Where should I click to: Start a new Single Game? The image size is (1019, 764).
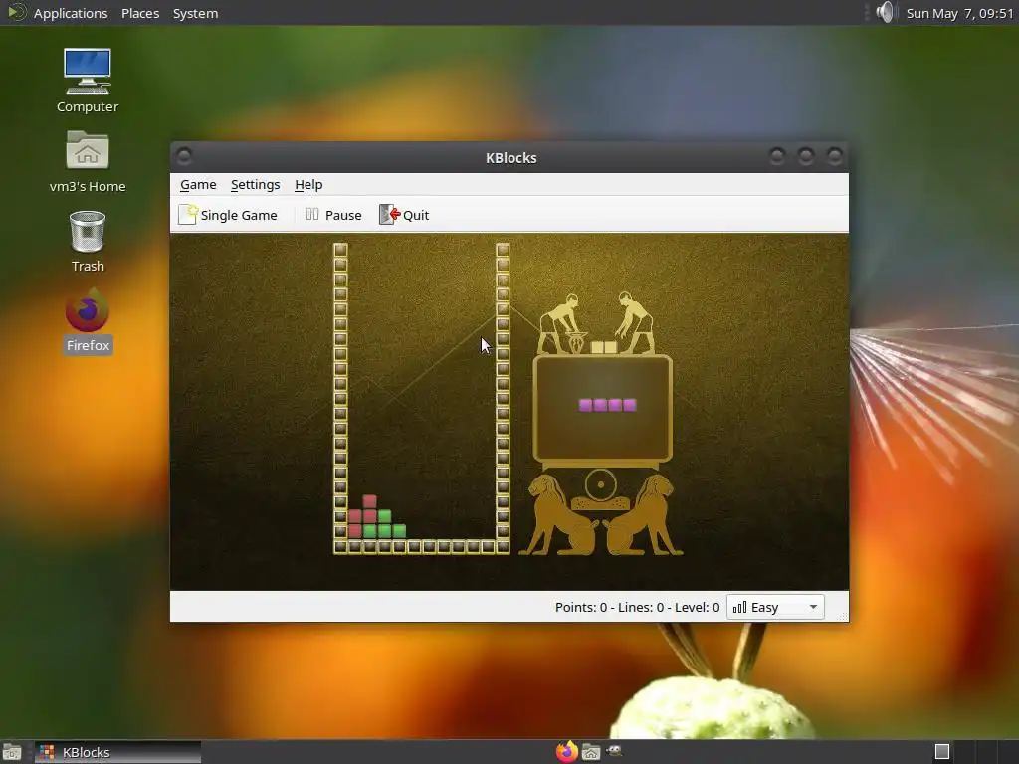pyautogui.click(x=228, y=215)
